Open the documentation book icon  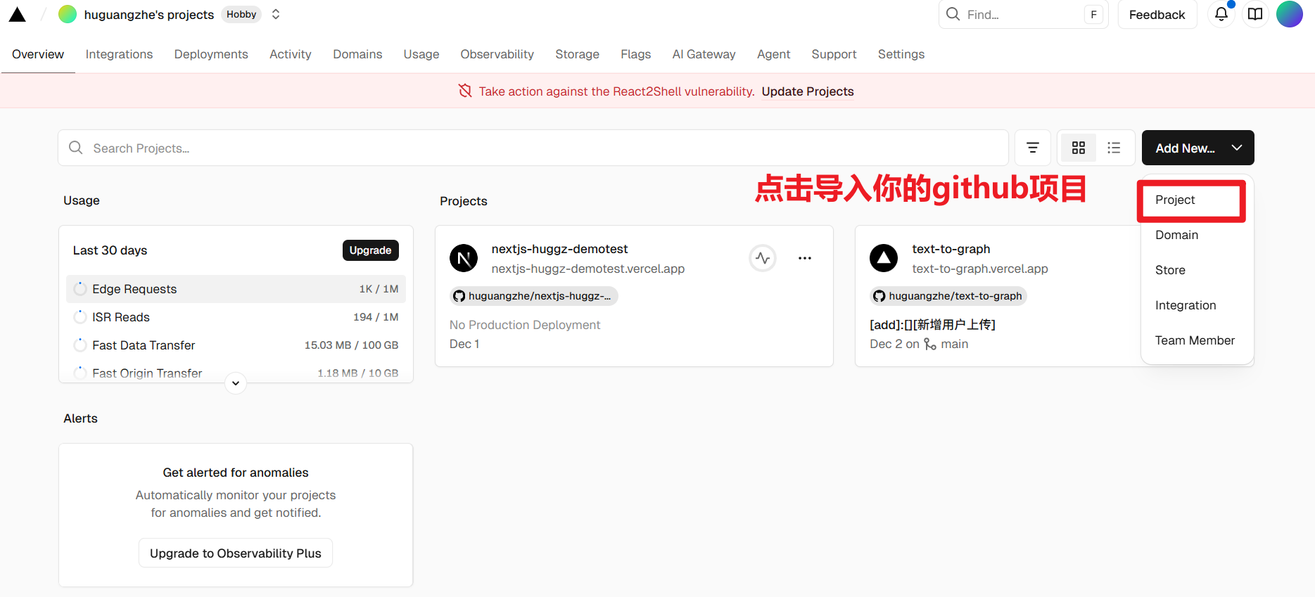(1255, 14)
